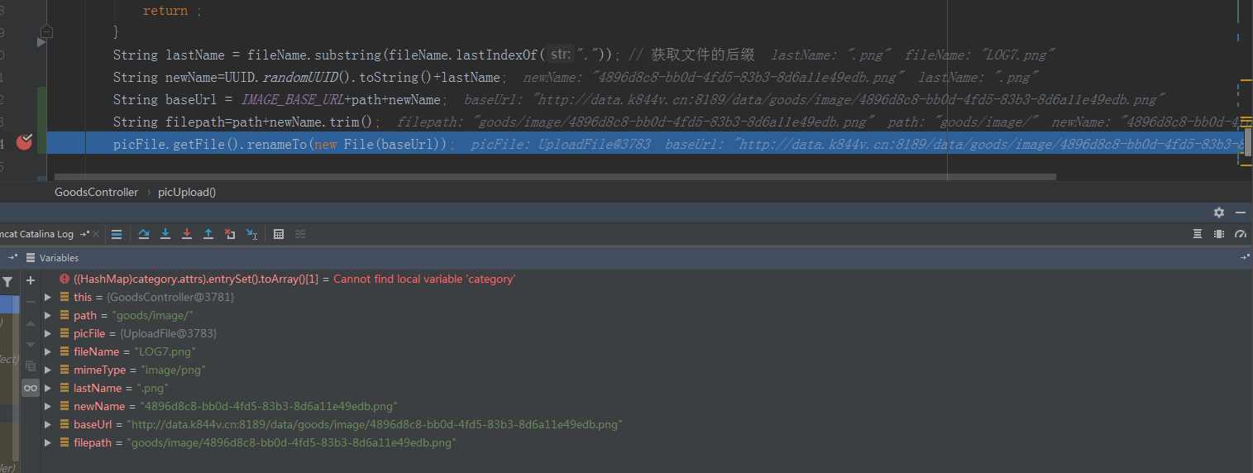This screenshot has width=1253, height=473.
Task: Click picUpload() breadcrumb item
Action: tap(187, 192)
